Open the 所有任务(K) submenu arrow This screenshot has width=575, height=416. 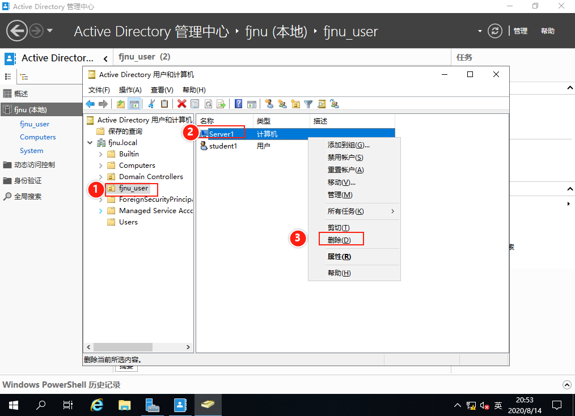tap(393, 211)
